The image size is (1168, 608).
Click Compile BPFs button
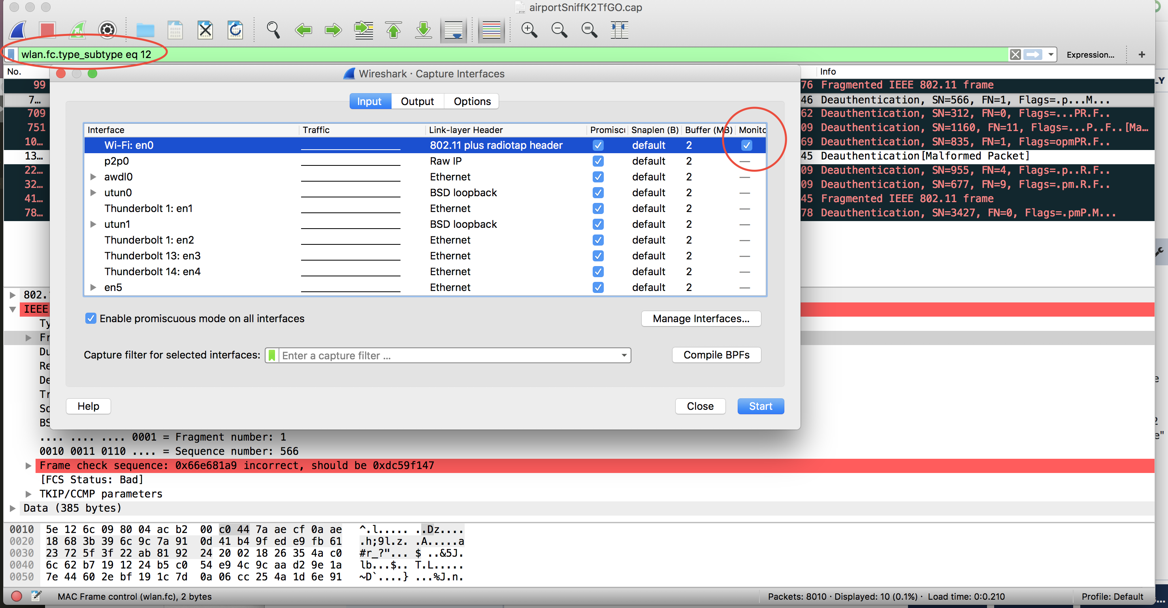pos(716,355)
